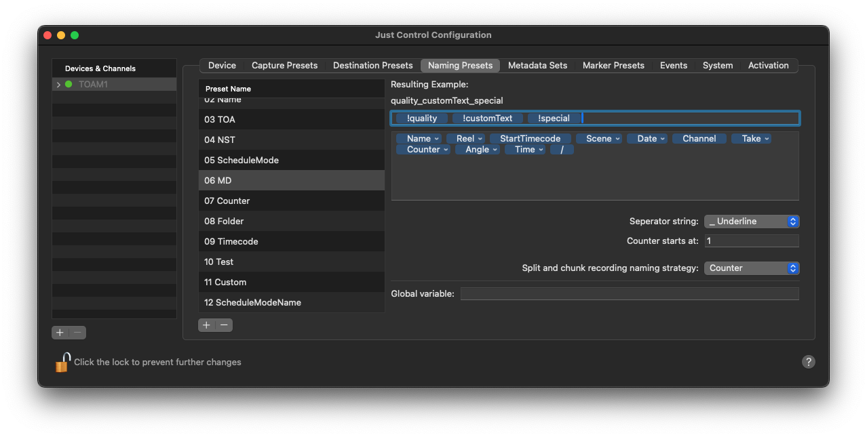Switch to the Marker Presets tab

(613, 66)
